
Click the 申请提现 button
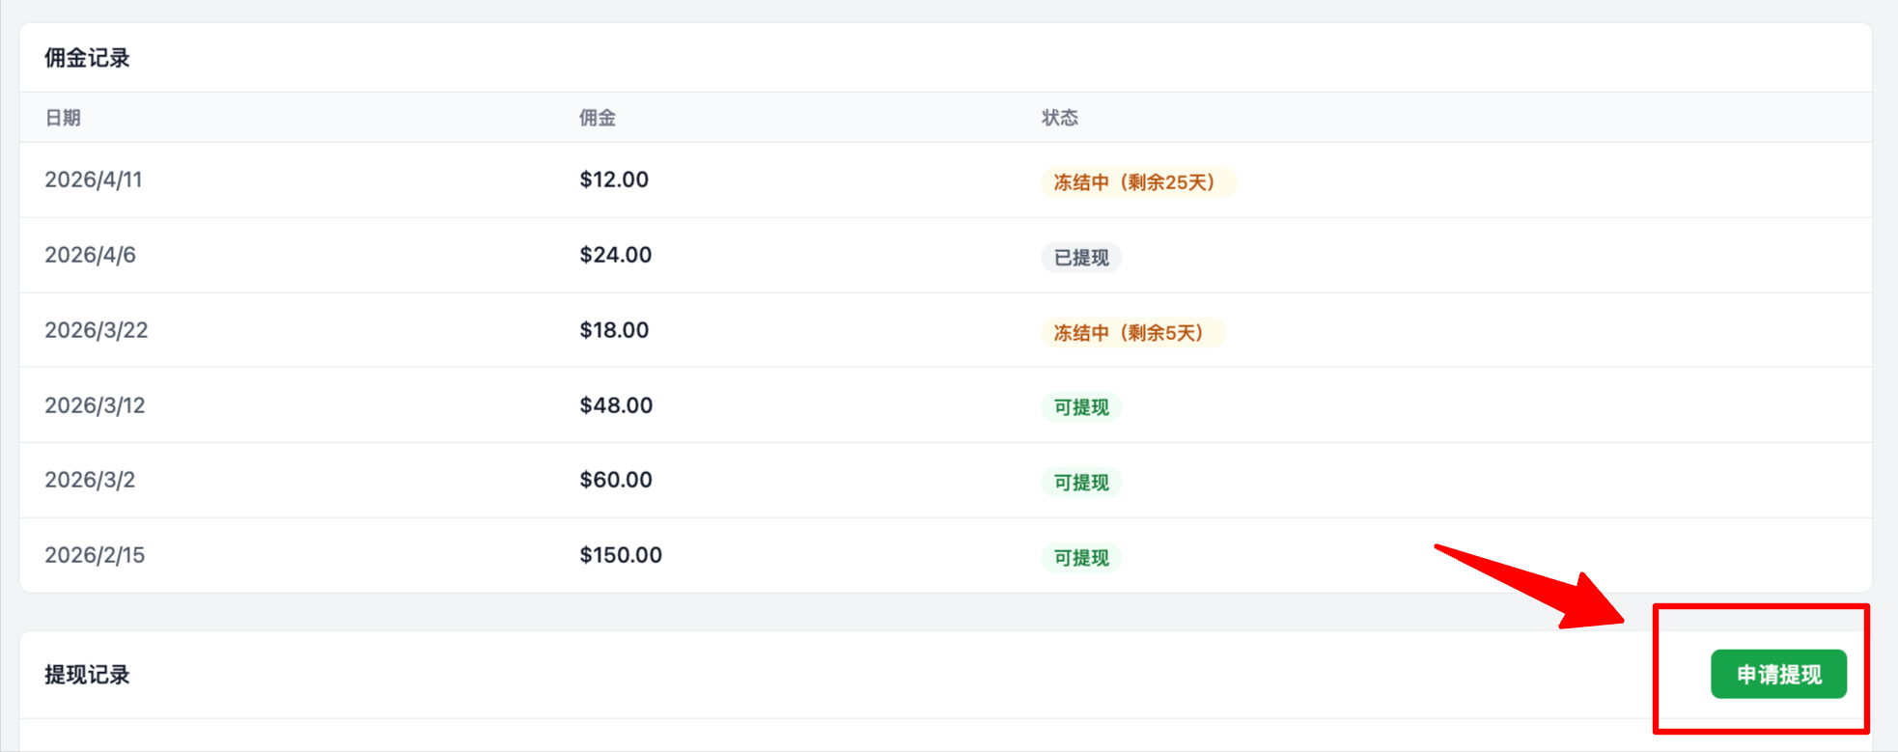1778,674
